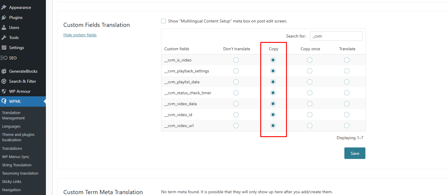Click the __cvm_status_check_timer field name
Image resolution: width=448 pixels, height=195 pixels.
click(188, 93)
